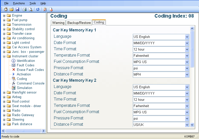Click the blue Refresh arrow icon

[x=38, y=10]
